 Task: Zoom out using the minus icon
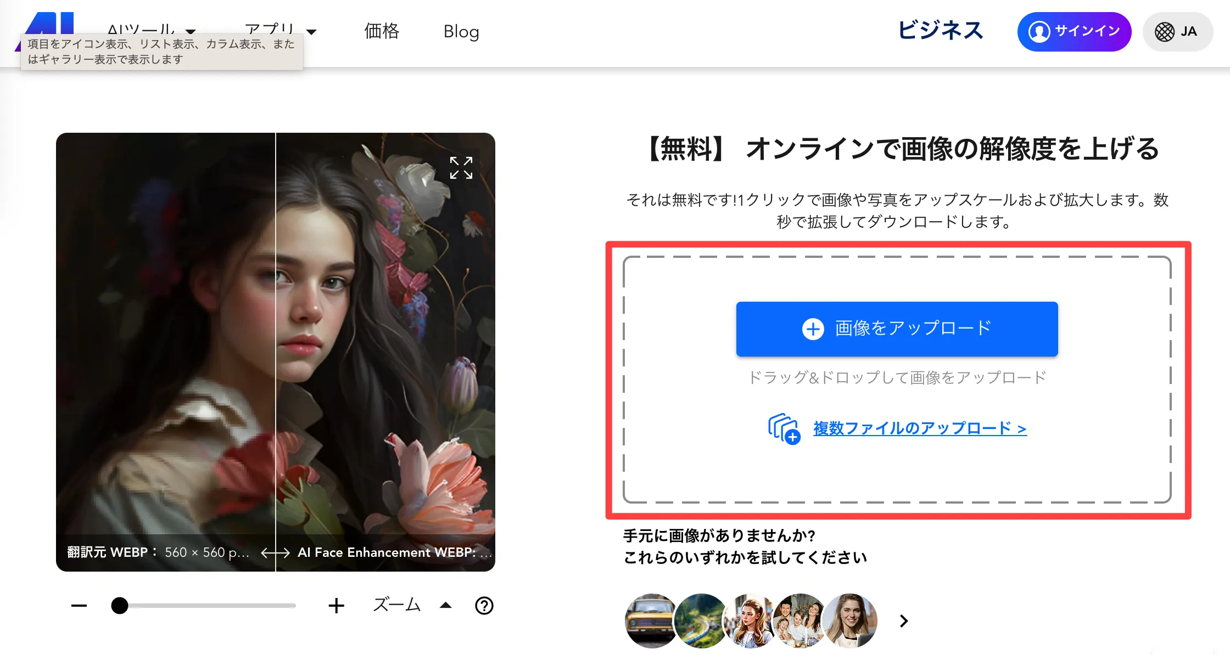pos(80,606)
